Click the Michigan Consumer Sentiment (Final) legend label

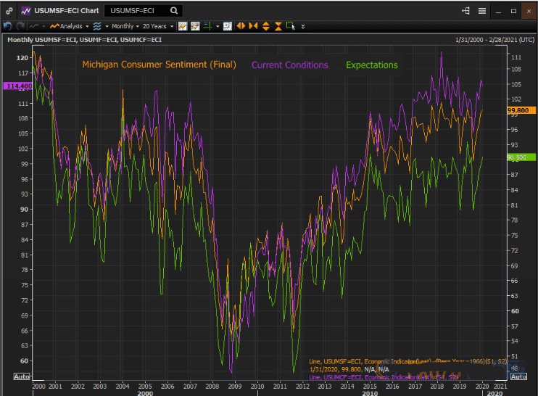[x=159, y=65]
